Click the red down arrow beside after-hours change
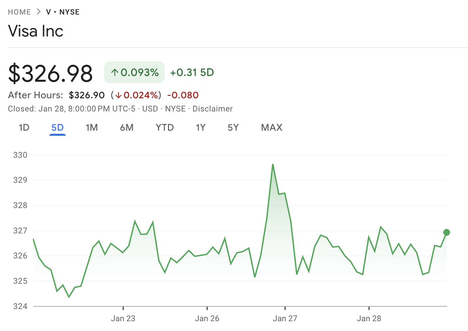Screen dimensions: 468x331 pyautogui.click(x=118, y=95)
